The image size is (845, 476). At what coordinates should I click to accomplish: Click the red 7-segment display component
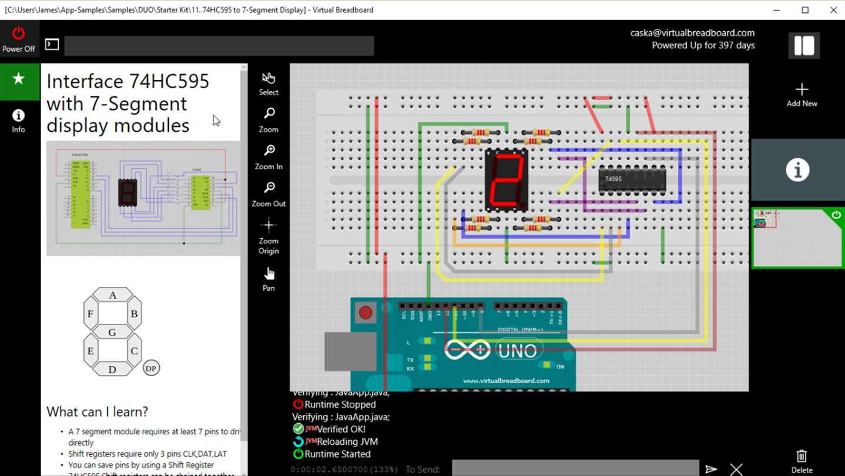(x=507, y=180)
